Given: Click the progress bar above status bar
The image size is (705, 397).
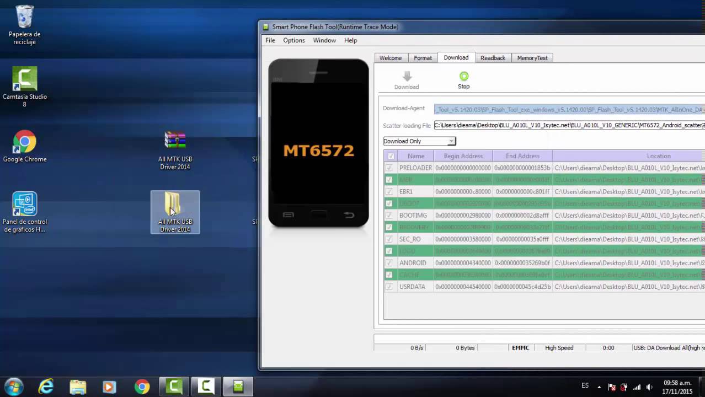Looking at the screenshot, I should pyautogui.click(x=539, y=338).
